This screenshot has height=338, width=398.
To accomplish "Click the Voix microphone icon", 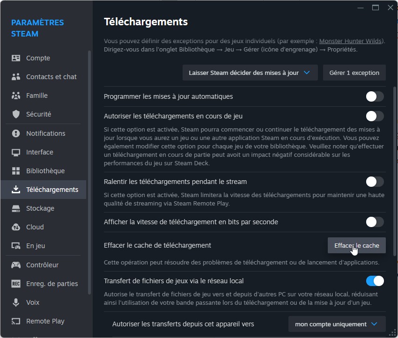I will (16, 302).
